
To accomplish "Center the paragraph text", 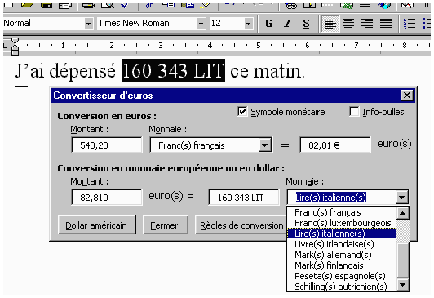I will (x=348, y=24).
